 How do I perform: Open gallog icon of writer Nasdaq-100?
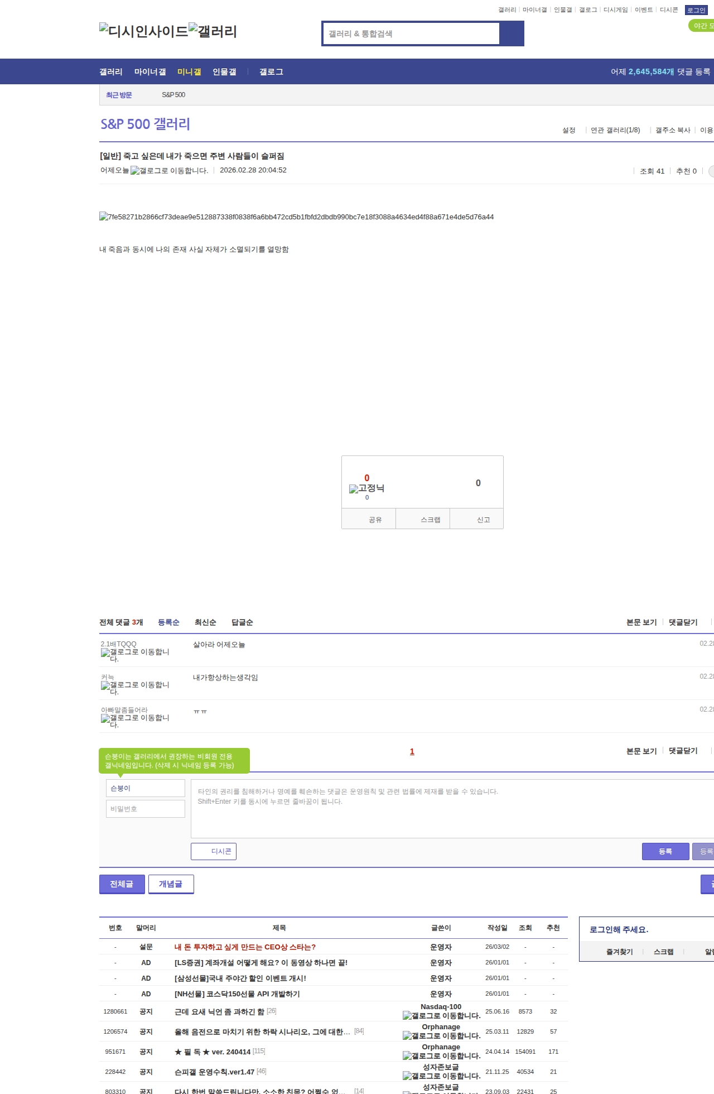441,1016
